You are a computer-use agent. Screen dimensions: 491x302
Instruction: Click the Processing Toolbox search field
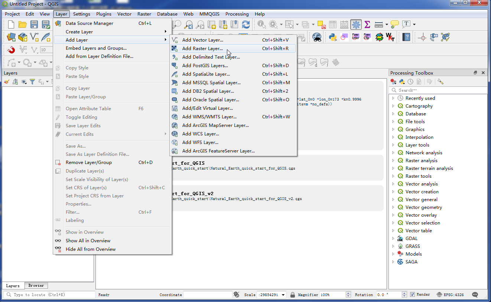tap(438, 90)
